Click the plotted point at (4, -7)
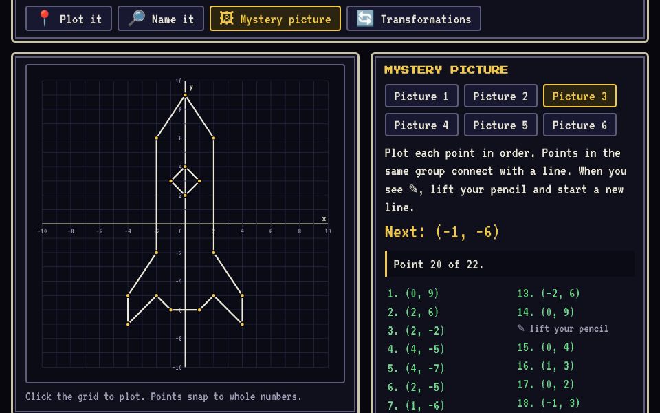Screen dimensions: 660x413 coord(243,324)
